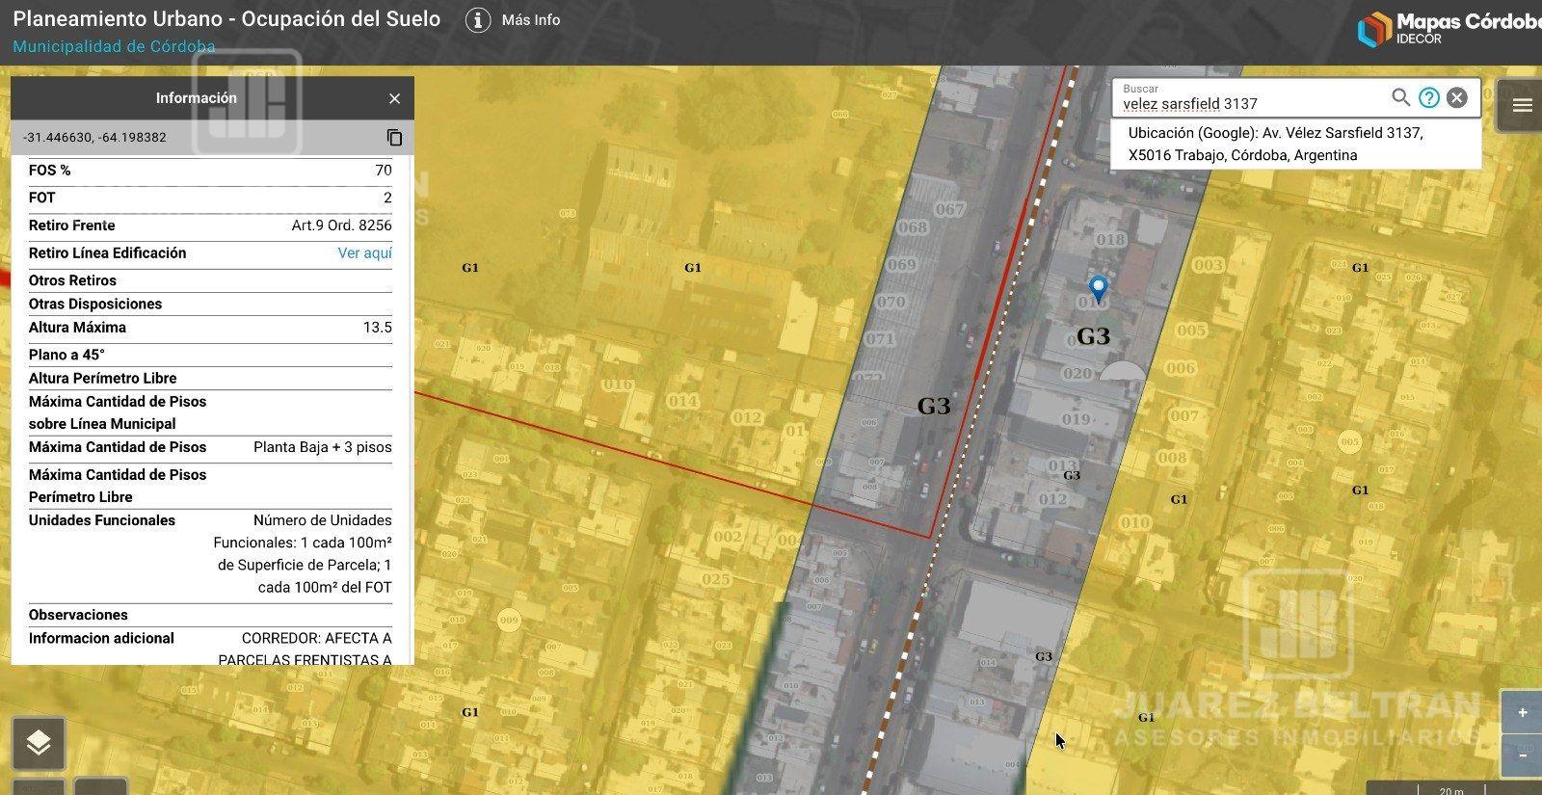Zoom in with the plus button
1542x795 pixels.
point(1523,713)
